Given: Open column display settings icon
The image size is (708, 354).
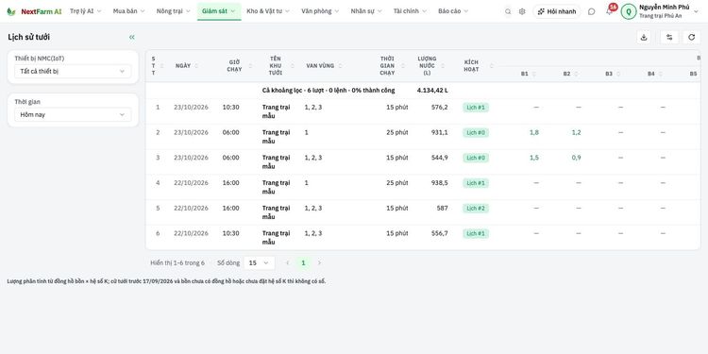Looking at the screenshot, I should tap(669, 38).
